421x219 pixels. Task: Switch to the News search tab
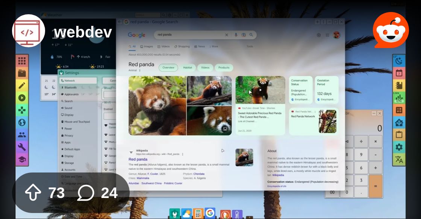click(x=200, y=46)
